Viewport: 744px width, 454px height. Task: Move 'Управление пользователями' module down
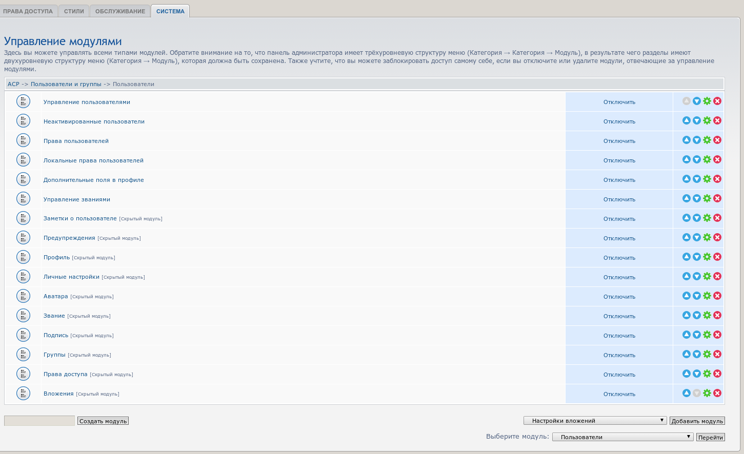[697, 101]
